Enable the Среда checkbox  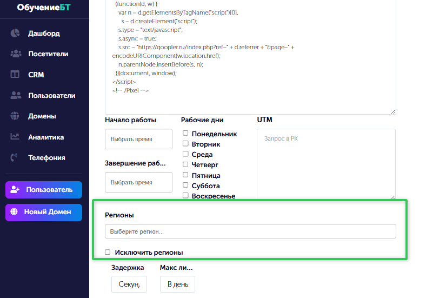[185, 154]
